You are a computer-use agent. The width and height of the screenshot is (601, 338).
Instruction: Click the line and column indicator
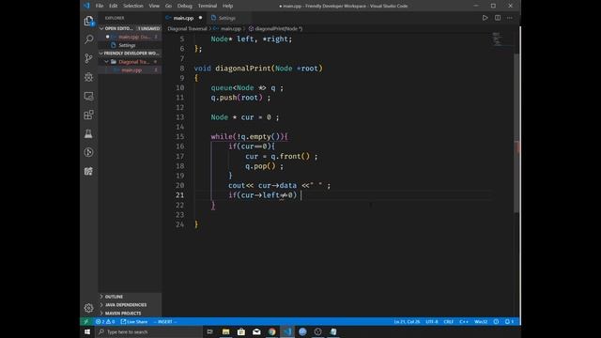coord(407,321)
